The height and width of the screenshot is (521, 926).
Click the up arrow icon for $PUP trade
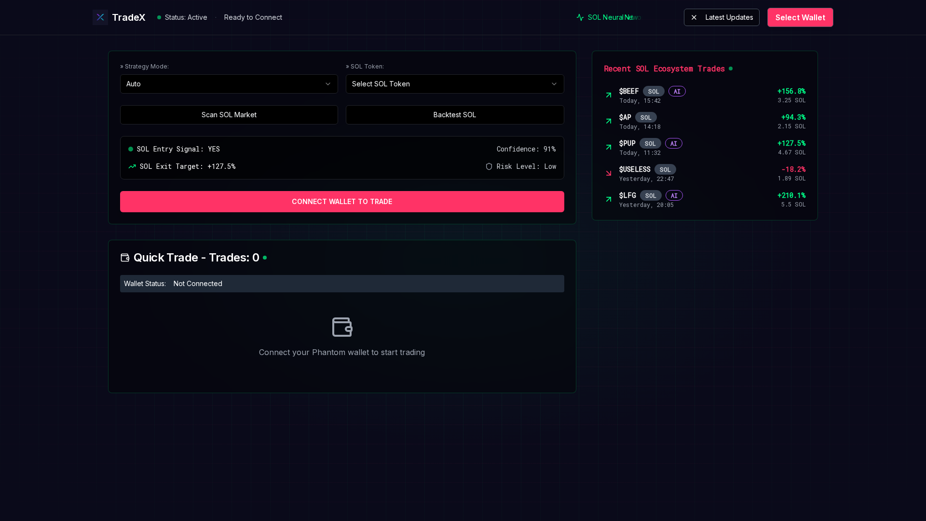pos(609,147)
